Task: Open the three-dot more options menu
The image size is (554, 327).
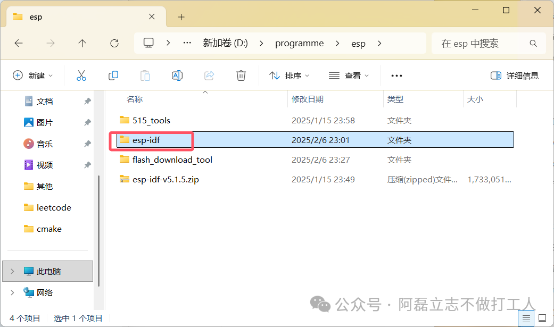Action: [x=396, y=76]
